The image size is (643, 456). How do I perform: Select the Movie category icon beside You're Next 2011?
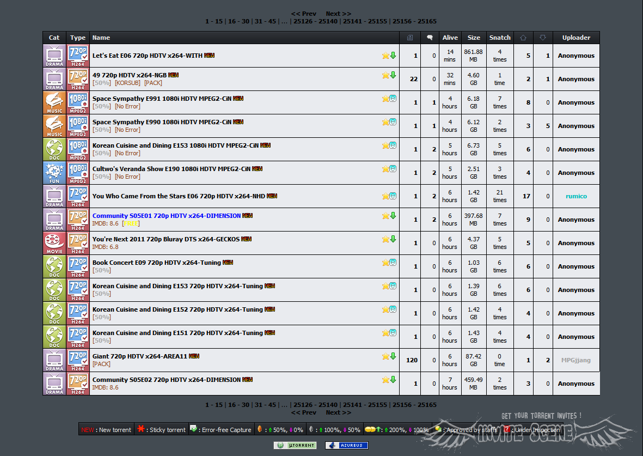pos(54,243)
